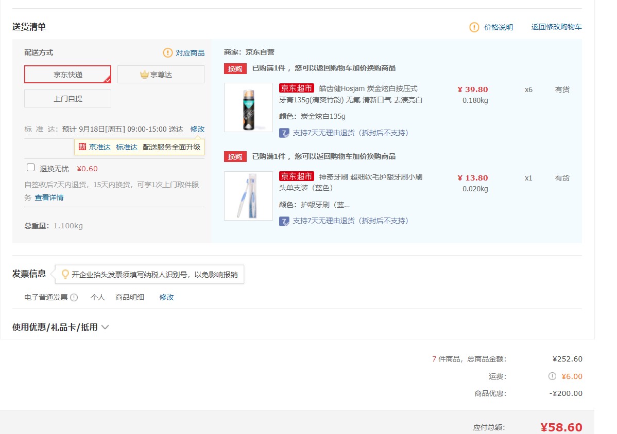The width and height of the screenshot is (617, 434).
Task: Open the toothpaste product thumbnail
Action: tap(248, 107)
